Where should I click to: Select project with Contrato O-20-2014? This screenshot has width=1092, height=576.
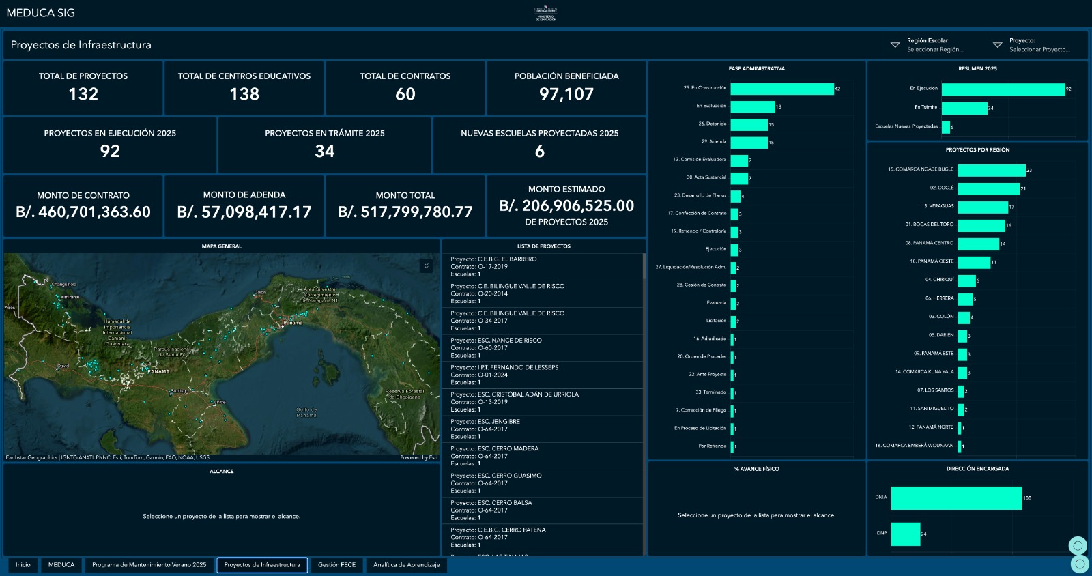(543, 294)
